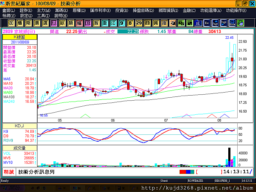Click the MA20 value 19.70
The height and width of the screenshot is (192, 256).
tap(29, 88)
